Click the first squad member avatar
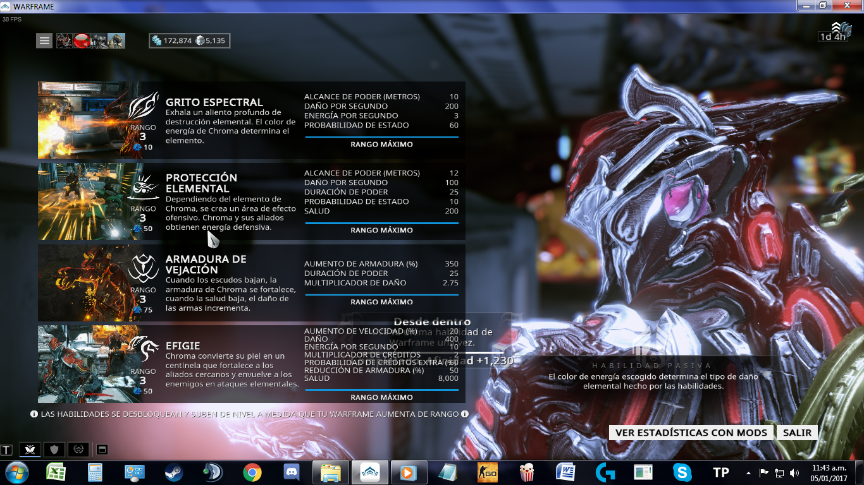Image resolution: width=864 pixels, height=485 pixels. coord(65,41)
